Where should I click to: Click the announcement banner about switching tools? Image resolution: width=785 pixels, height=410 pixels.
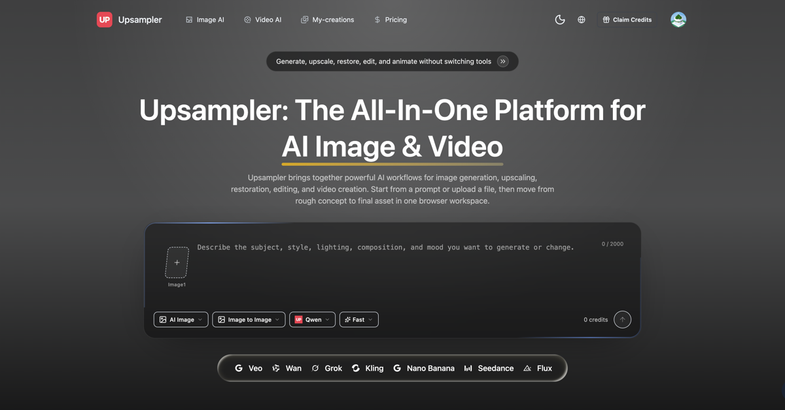click(x=392, y=61)
